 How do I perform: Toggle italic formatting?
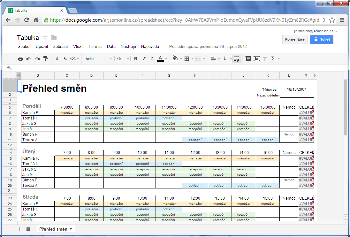144,59
